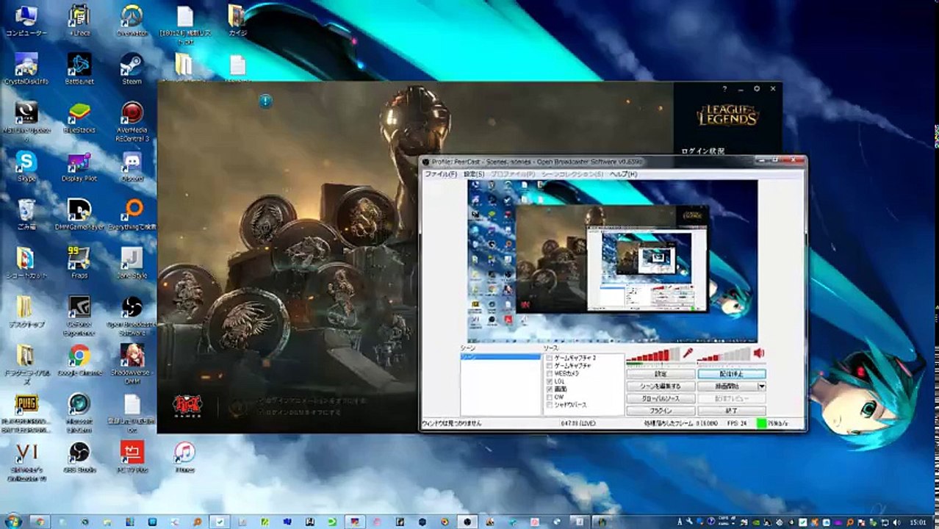Open the AVerMedia RECentral 3 shortcut
Viewport: 939px width, 529px height.
tap(132, 121)
